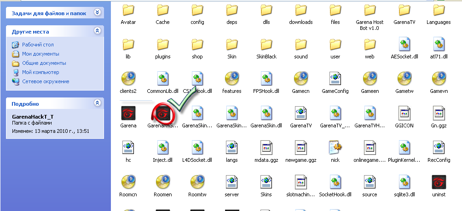The height and width of the screenshot is (211, 462).
Task: Select the Roomen media file
Action: point(162,182)
